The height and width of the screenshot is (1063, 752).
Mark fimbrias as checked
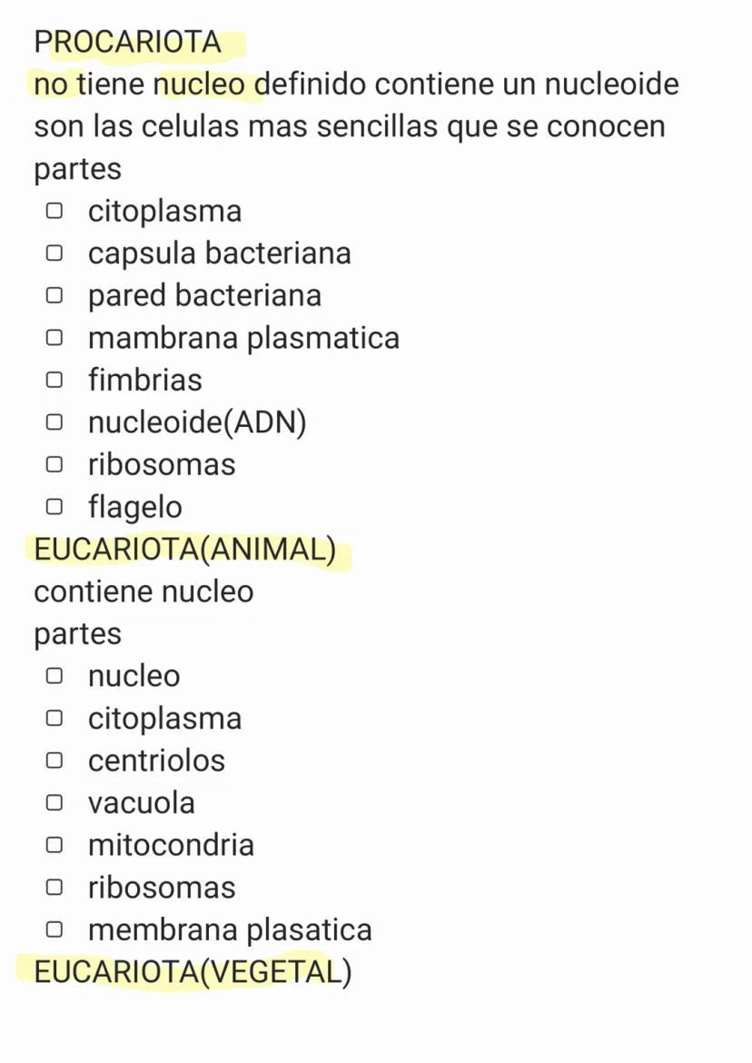[x=54, y=381]
